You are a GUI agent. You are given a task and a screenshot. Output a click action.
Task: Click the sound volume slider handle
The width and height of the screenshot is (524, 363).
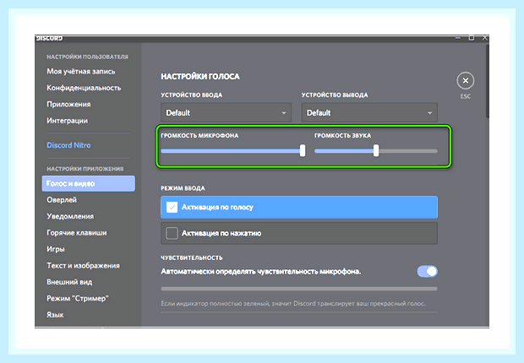[x=376, y=150]
